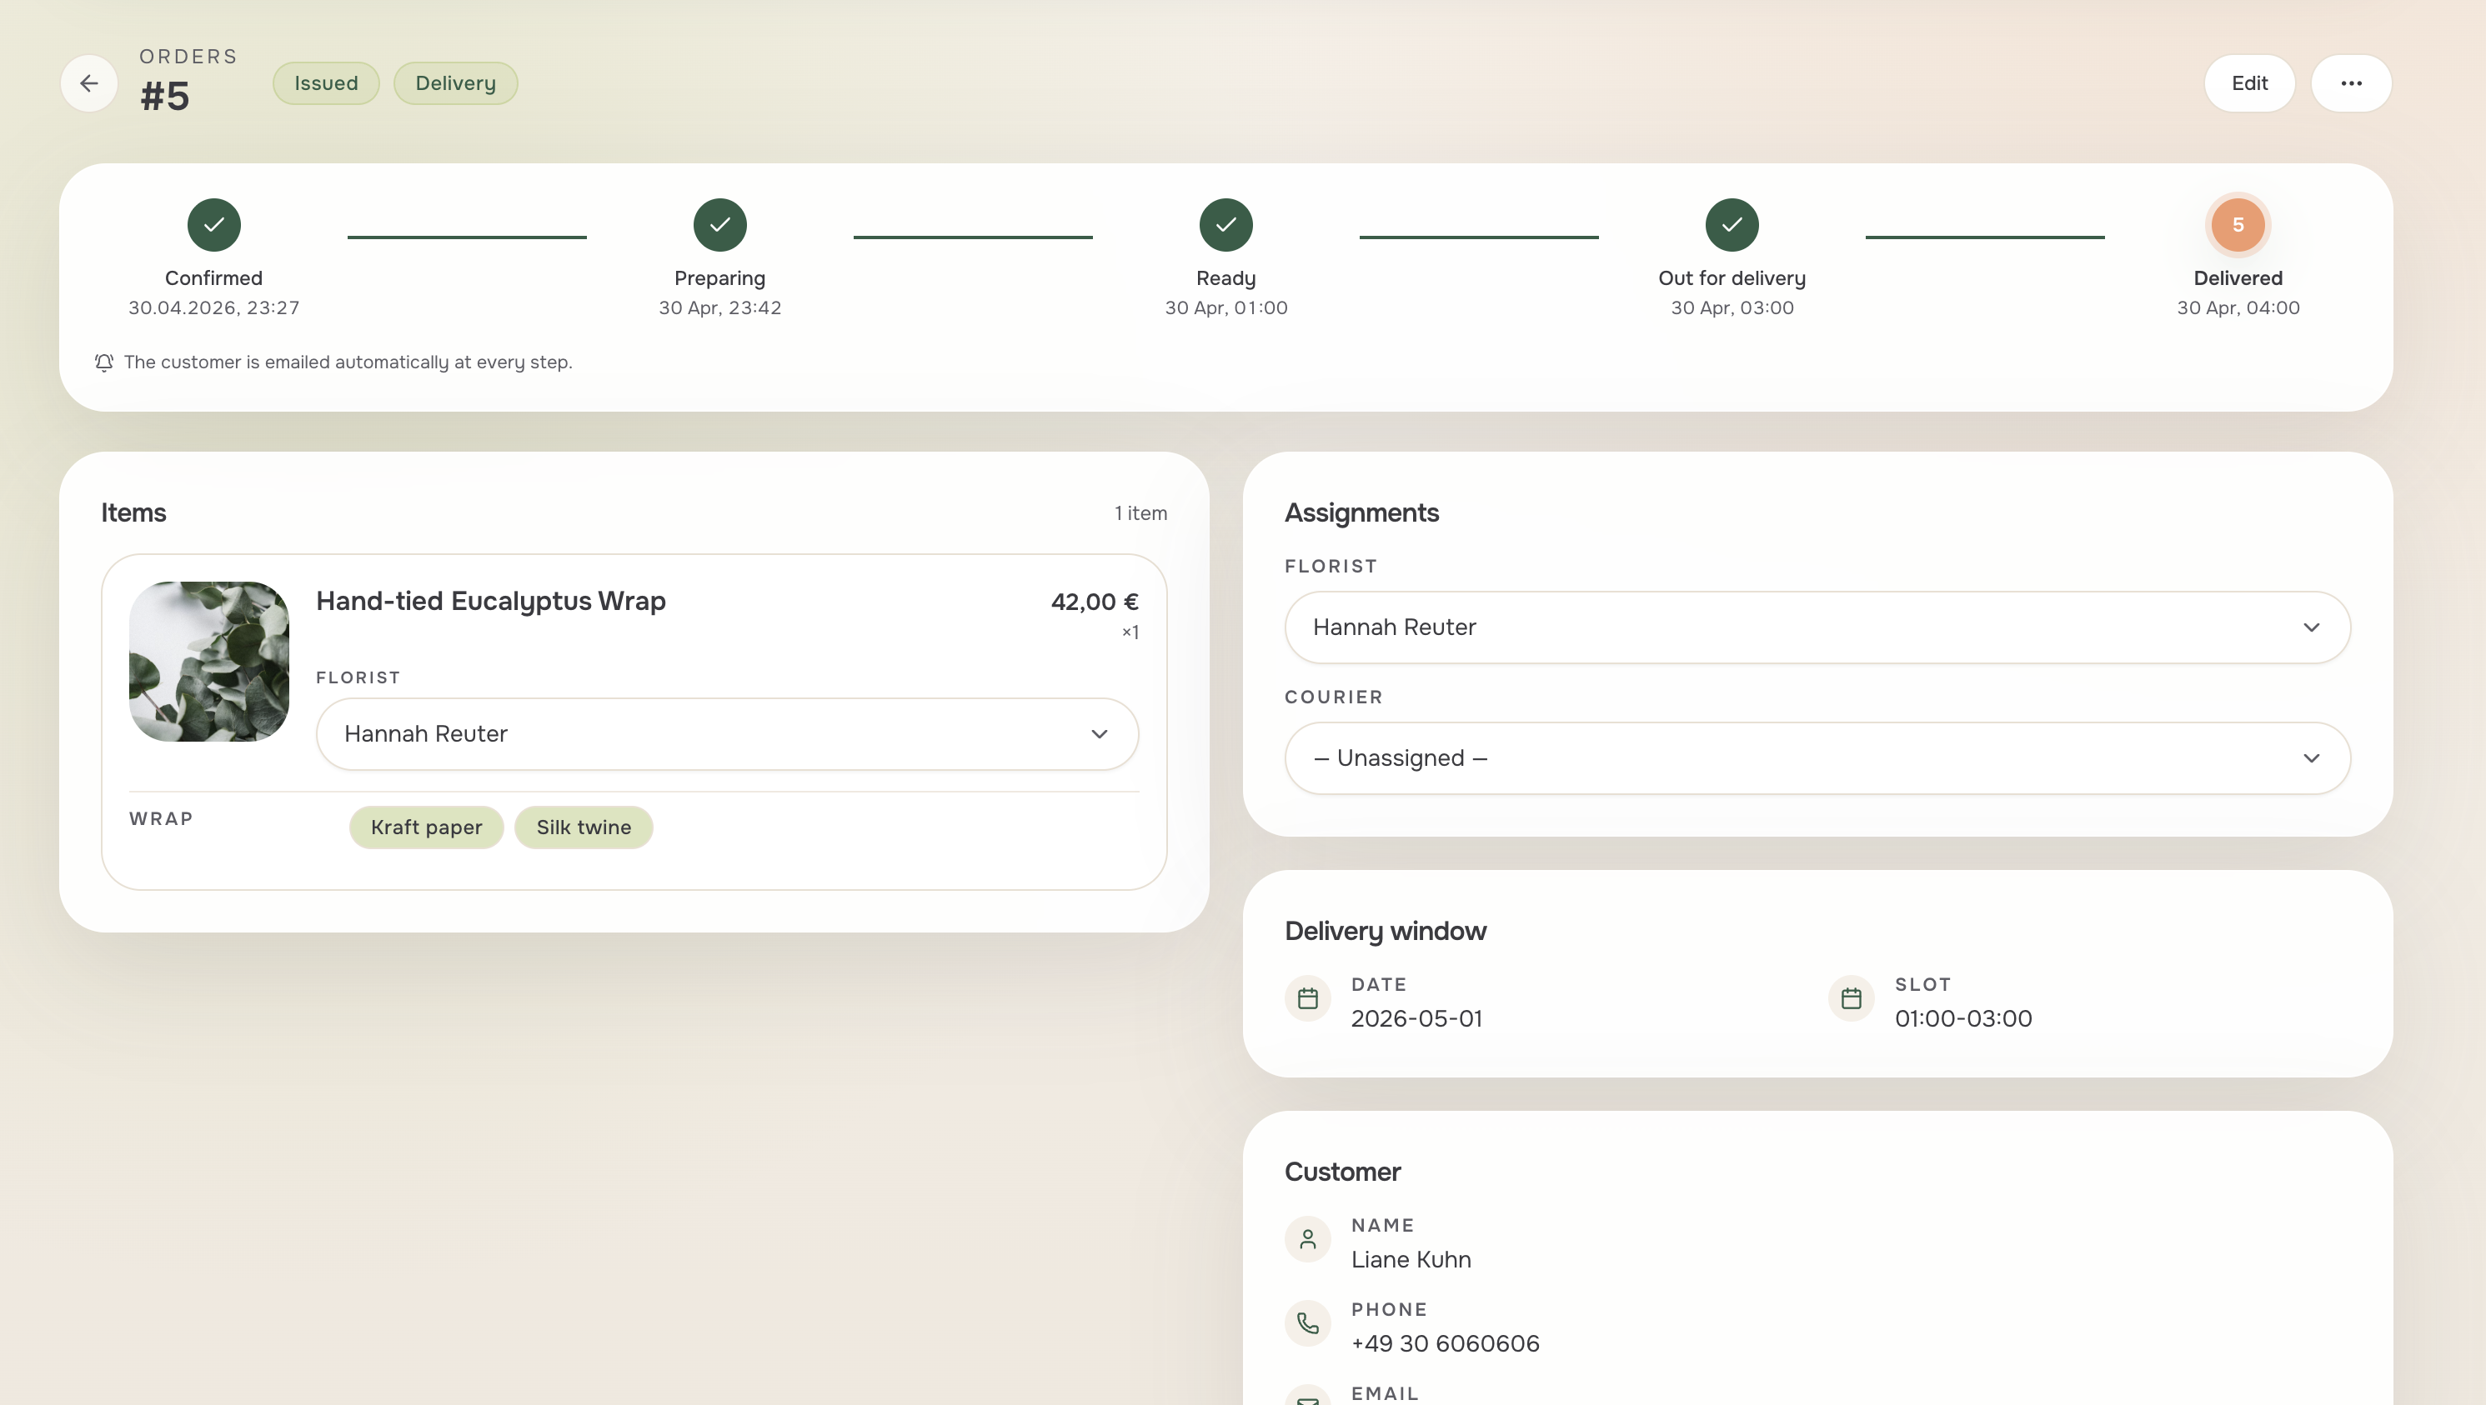The height and width of the screenshot is (1405, 2486).
Task: Click the phone icon beside Phone
Action: click(1308, 1323)
